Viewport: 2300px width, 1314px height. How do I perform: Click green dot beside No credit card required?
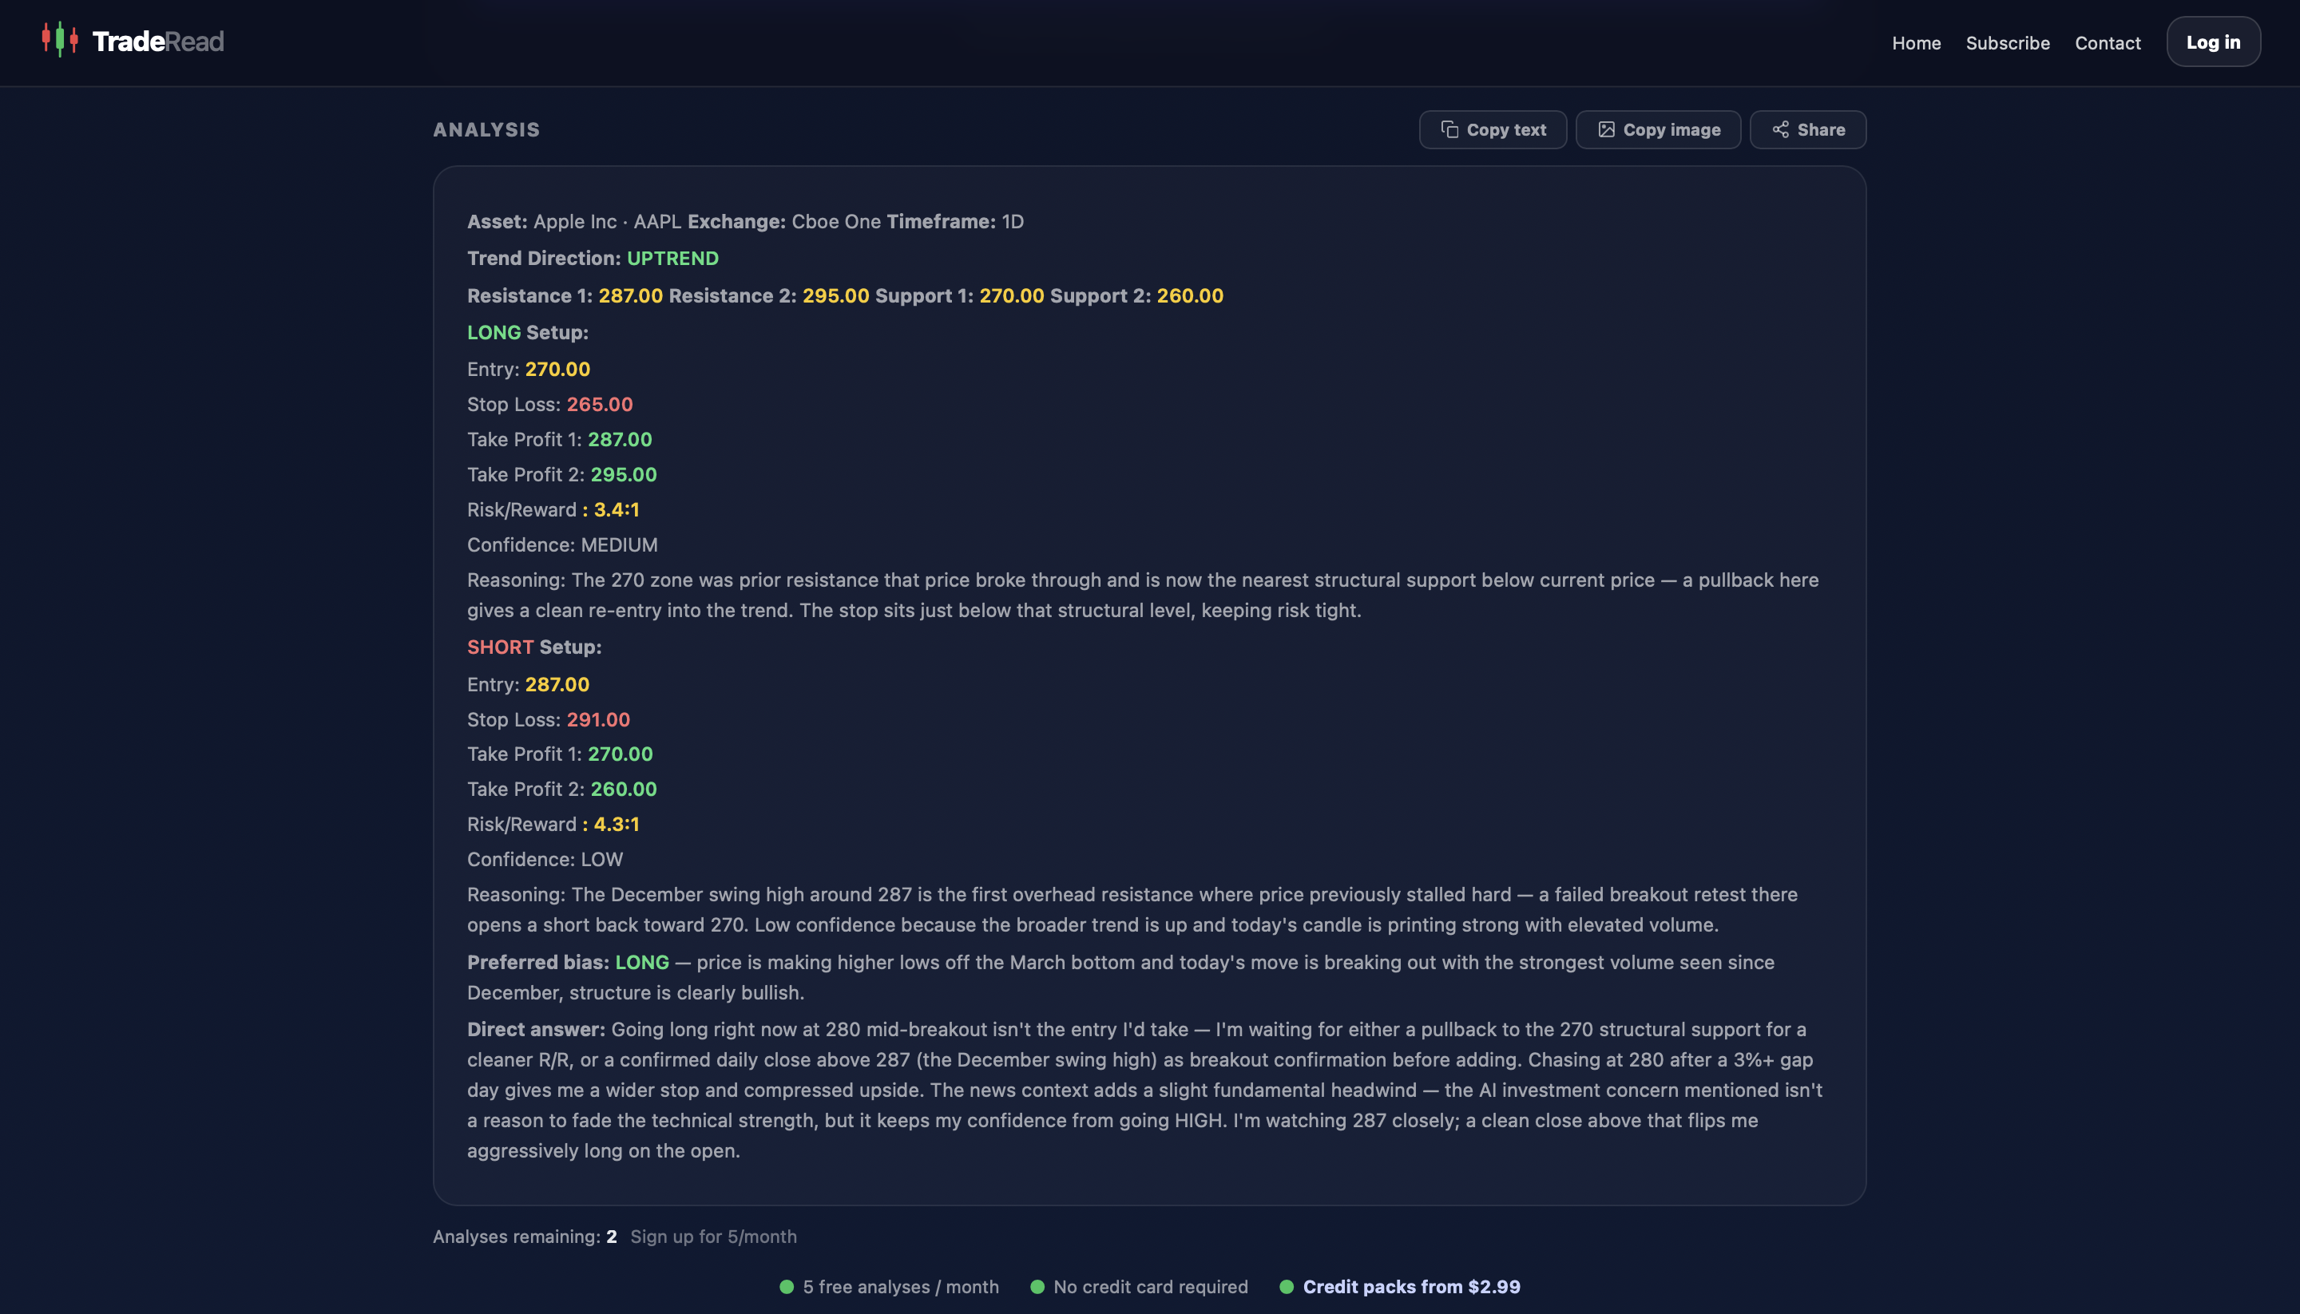coord(1037,1287)
